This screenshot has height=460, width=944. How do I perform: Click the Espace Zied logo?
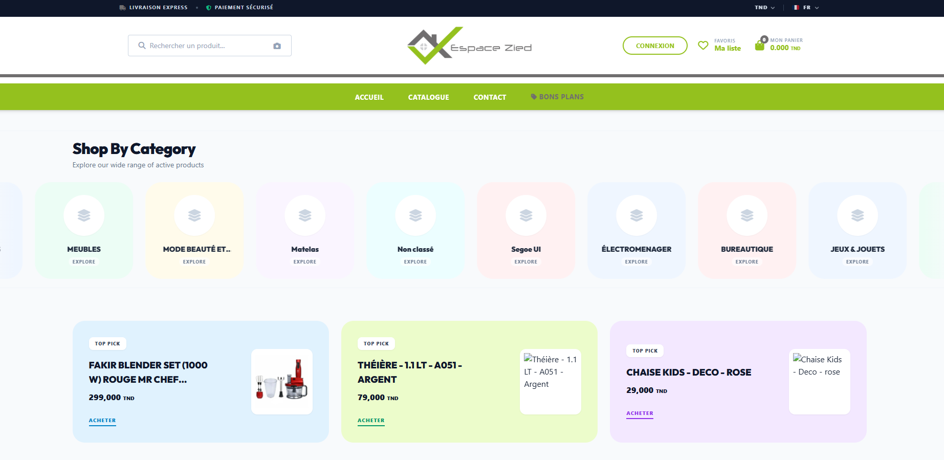click(x=469, y=46)
